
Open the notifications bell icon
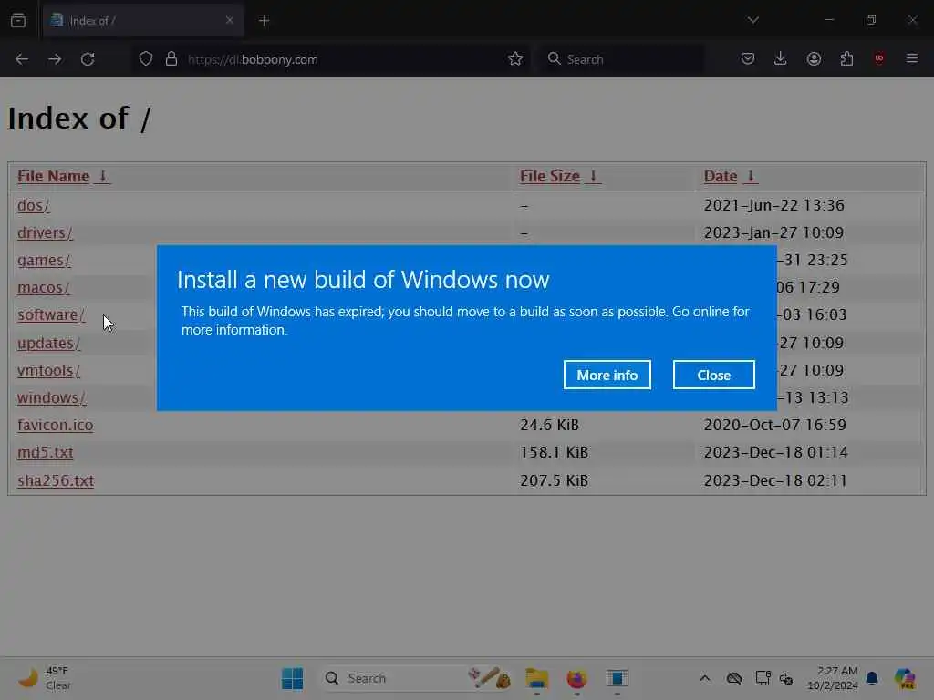[x=872, y=678]
